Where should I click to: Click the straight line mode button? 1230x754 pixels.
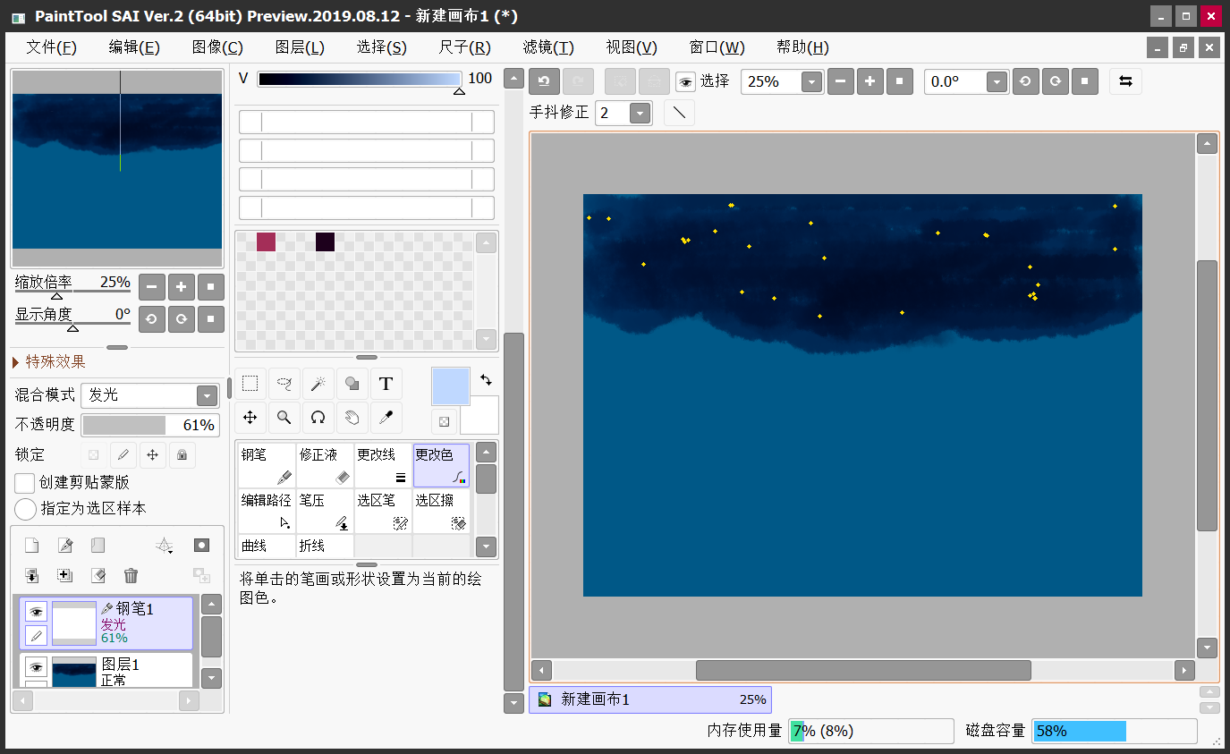click(679, 113)
